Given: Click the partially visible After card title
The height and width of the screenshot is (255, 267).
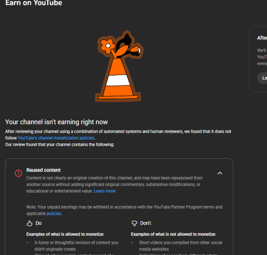Looking at the screenshot, I should point(262,38).
